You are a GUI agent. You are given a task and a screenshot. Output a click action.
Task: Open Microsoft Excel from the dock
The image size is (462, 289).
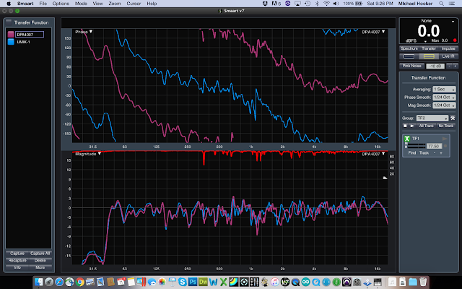tap(224, 282)
